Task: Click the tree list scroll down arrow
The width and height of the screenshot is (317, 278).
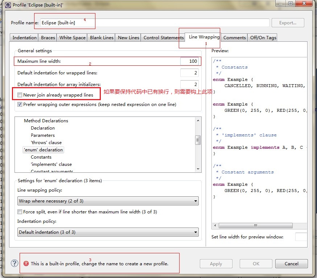Action: [198, 169]
